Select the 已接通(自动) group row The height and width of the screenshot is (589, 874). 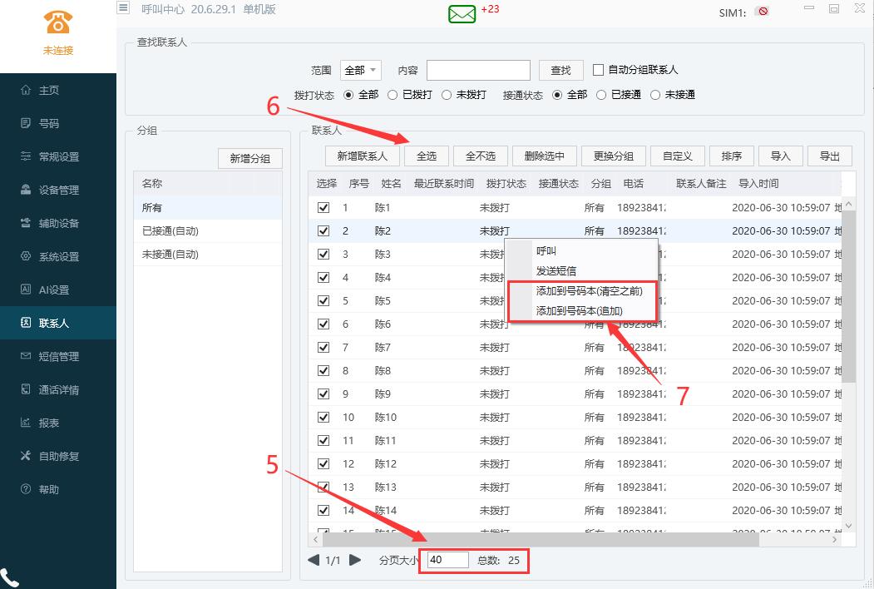point(208,231)
